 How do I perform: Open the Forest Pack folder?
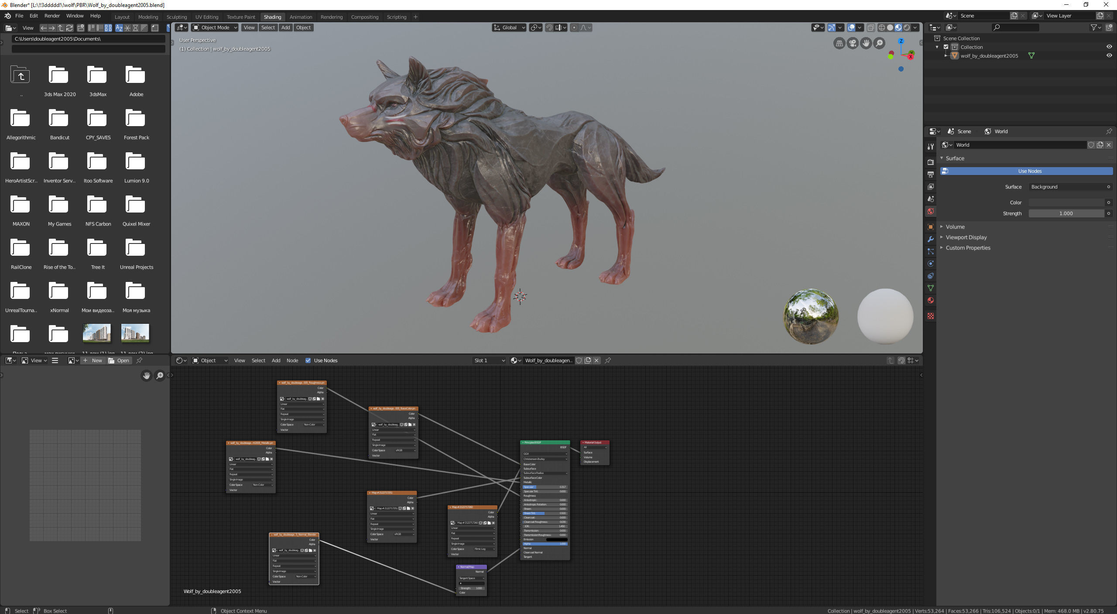click(x=136, y=123)
